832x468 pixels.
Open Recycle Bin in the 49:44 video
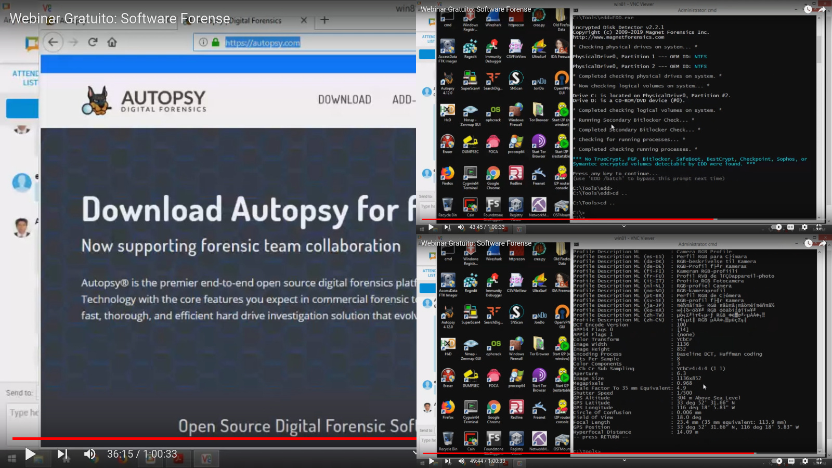click(x=448, y=441)
